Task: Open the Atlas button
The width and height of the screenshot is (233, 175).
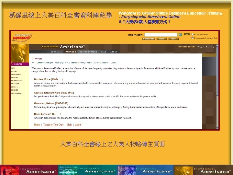Action: coord(162,39)
